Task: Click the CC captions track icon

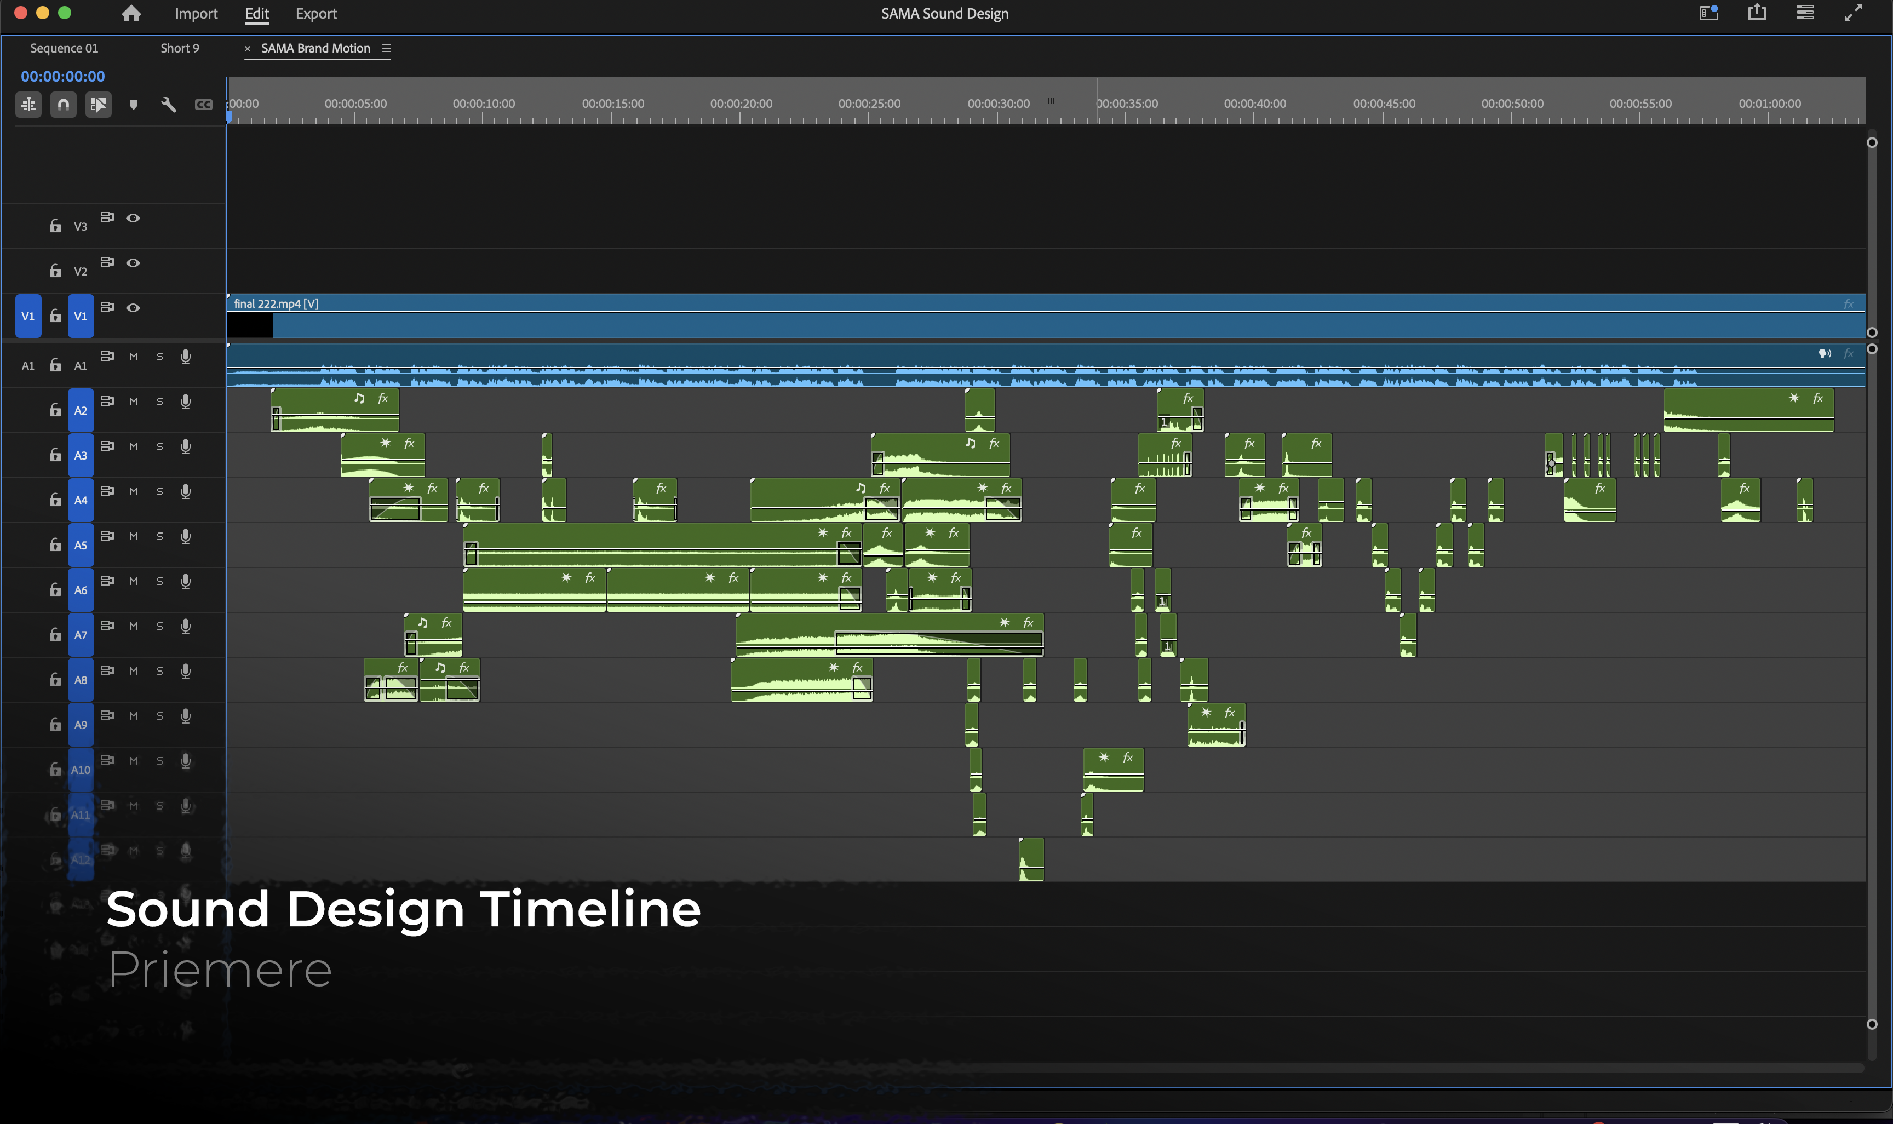Action: (203, 105)
